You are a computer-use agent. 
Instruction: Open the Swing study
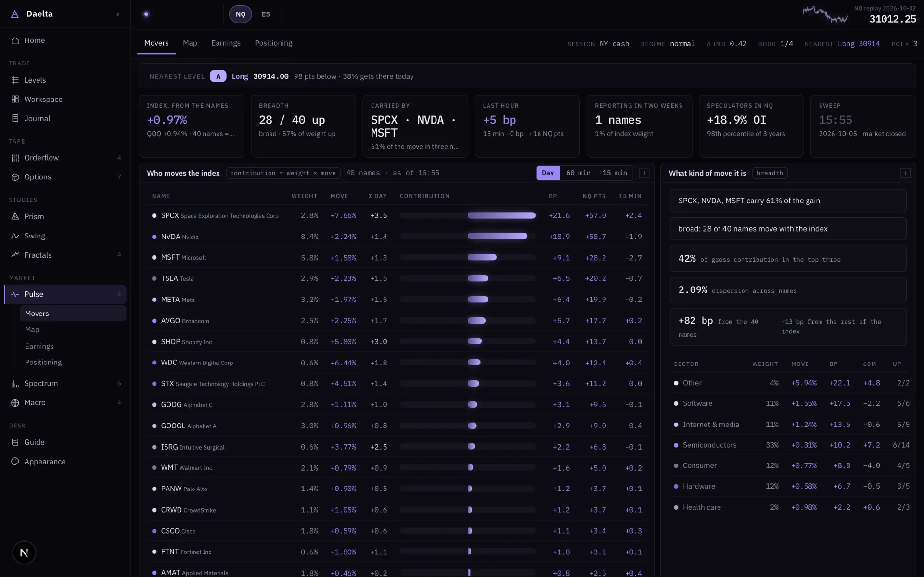(65, 236)
